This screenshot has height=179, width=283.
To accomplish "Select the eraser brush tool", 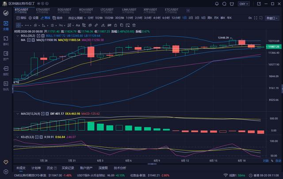I will click(103, 25).
